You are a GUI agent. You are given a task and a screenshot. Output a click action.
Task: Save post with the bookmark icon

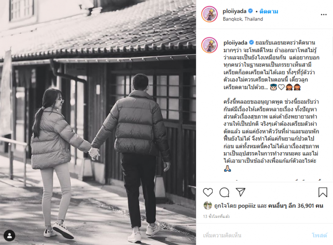pos(323,192)
